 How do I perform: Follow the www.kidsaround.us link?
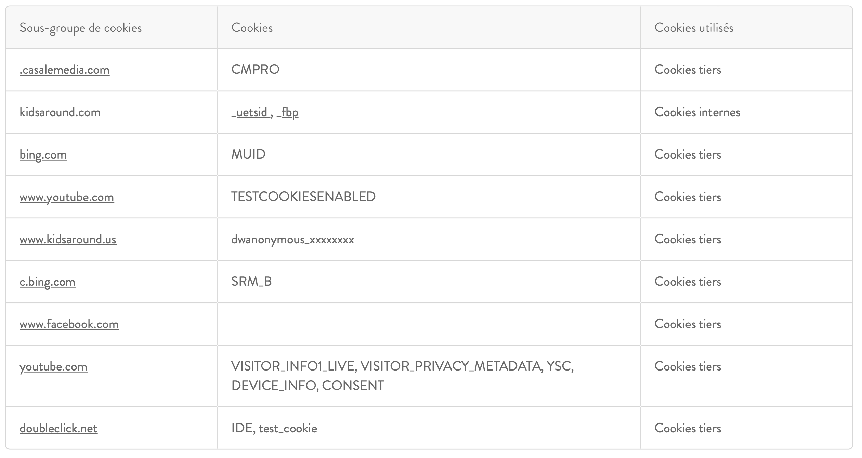coord(68,240)
